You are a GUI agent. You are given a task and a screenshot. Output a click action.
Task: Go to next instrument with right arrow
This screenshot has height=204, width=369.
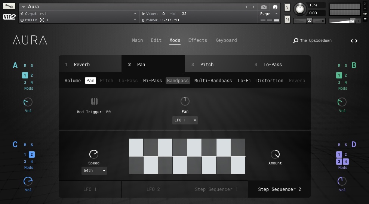point(253,7)
